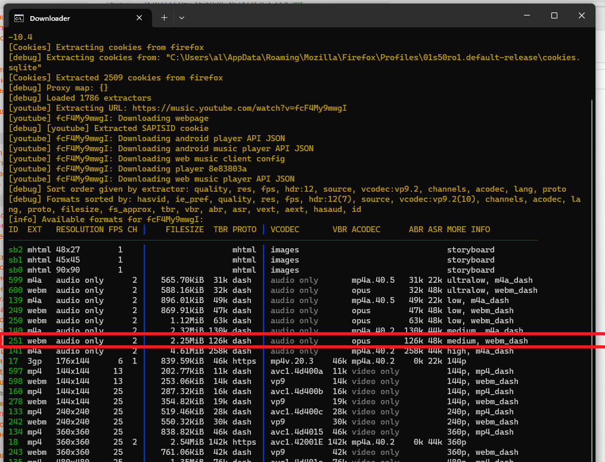The height and width of the screenshot is (462, 605).
Task: Click the music.youtube.com watch URL
Action: (239, 108)
